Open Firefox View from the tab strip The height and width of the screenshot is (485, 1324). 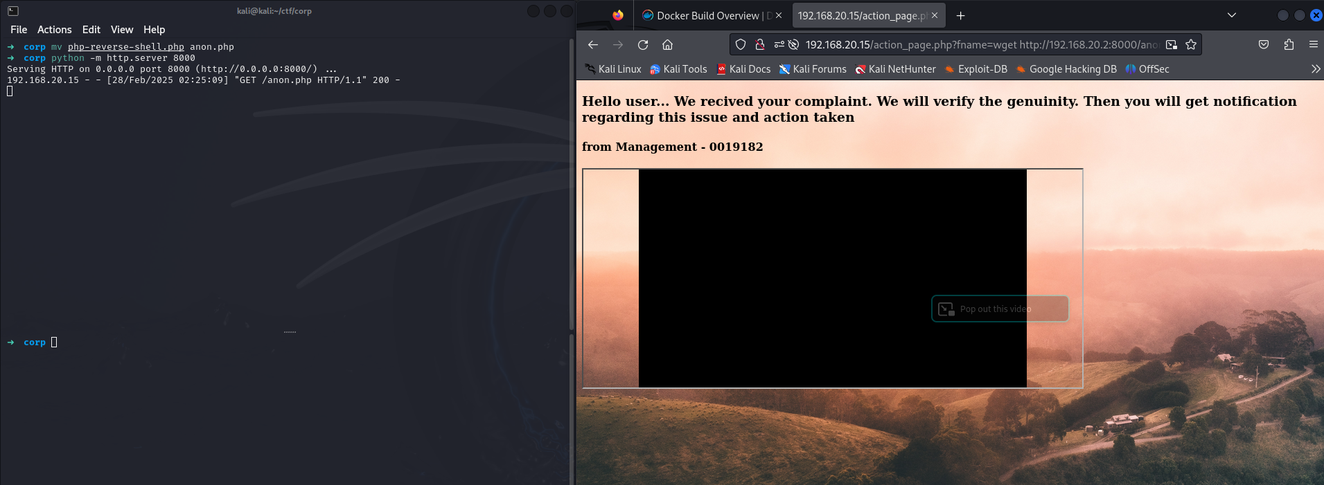click(618, 15)
